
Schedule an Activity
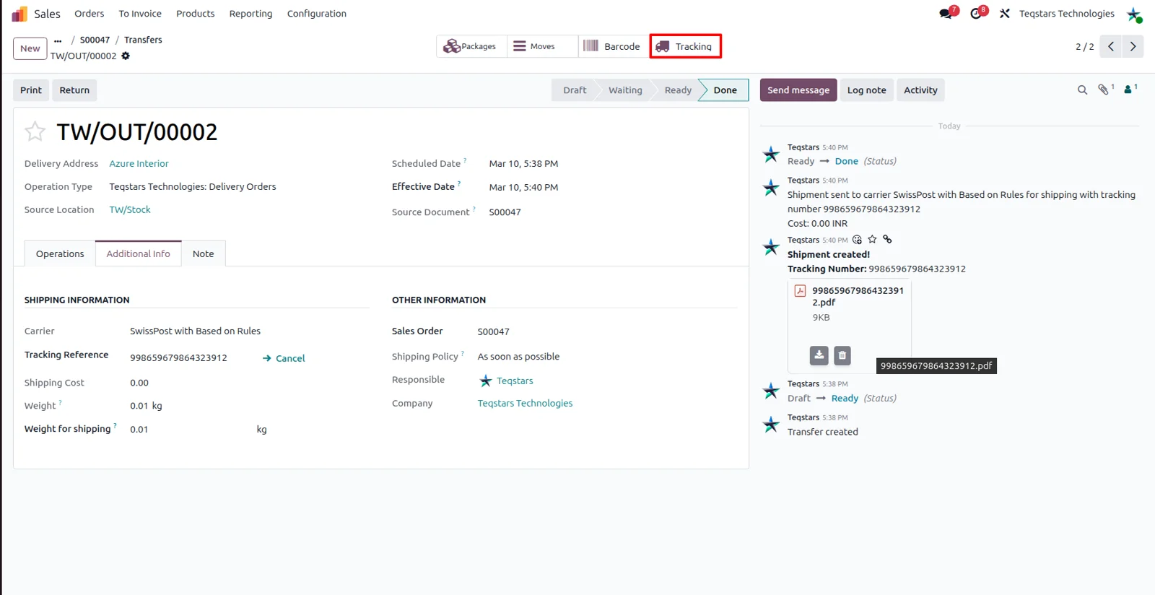tap(920, 90)
